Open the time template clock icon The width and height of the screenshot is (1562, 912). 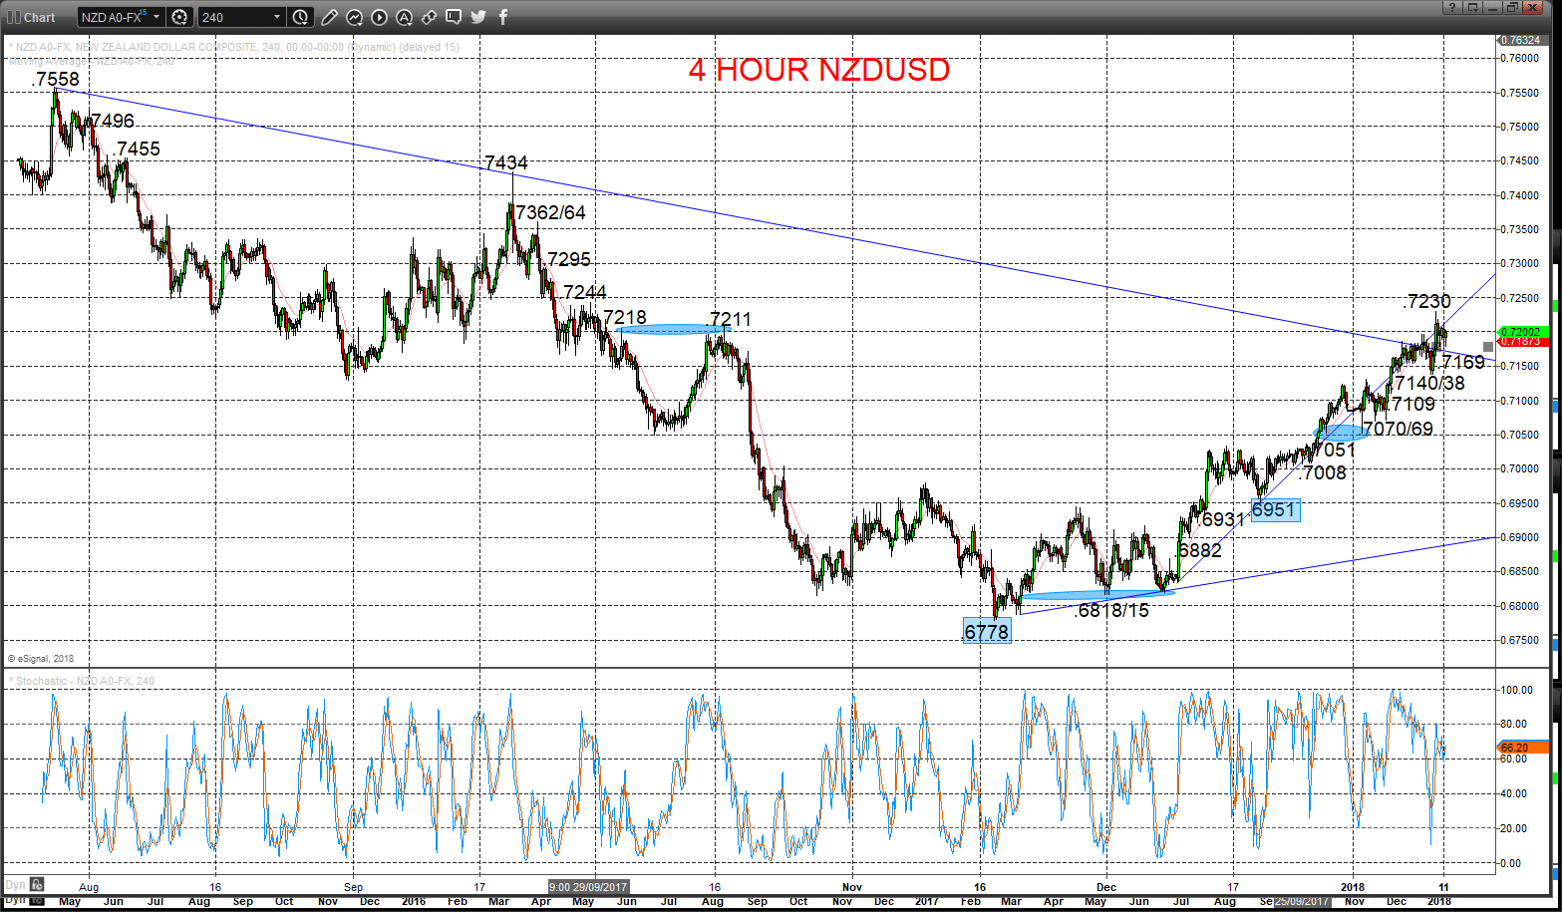click(301, 17)
